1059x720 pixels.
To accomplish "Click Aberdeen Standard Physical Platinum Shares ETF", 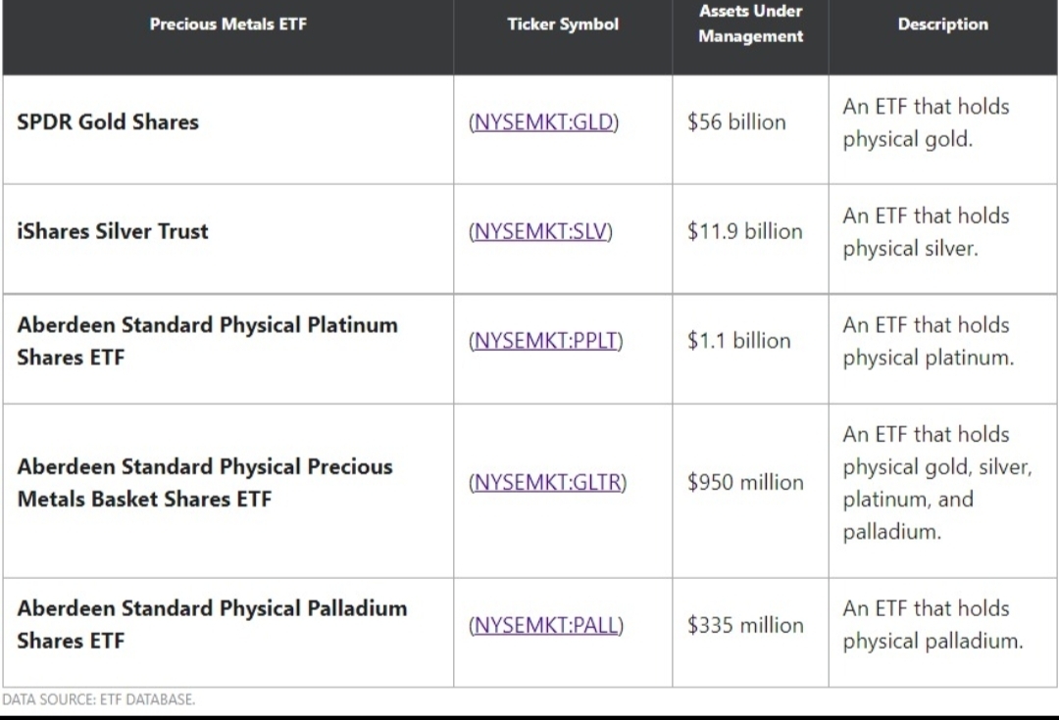I will point(207,341).
